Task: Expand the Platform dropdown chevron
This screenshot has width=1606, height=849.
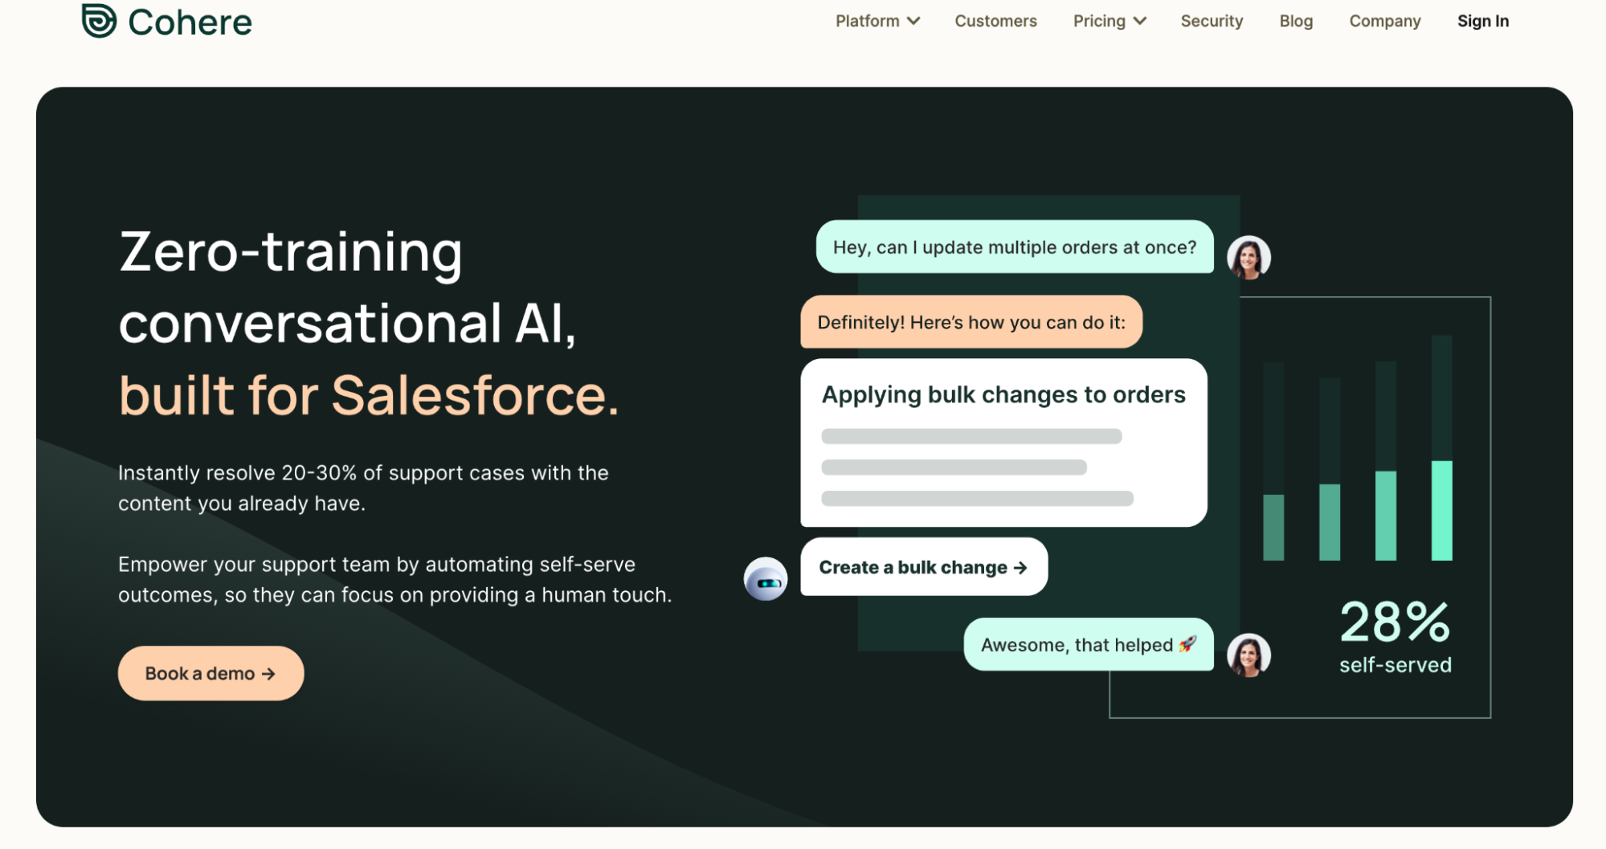Action: point(913,22)
